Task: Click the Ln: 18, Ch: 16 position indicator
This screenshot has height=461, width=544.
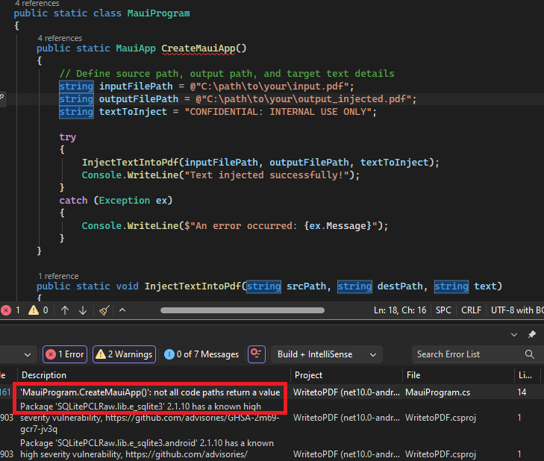Action: click(400, 310)
